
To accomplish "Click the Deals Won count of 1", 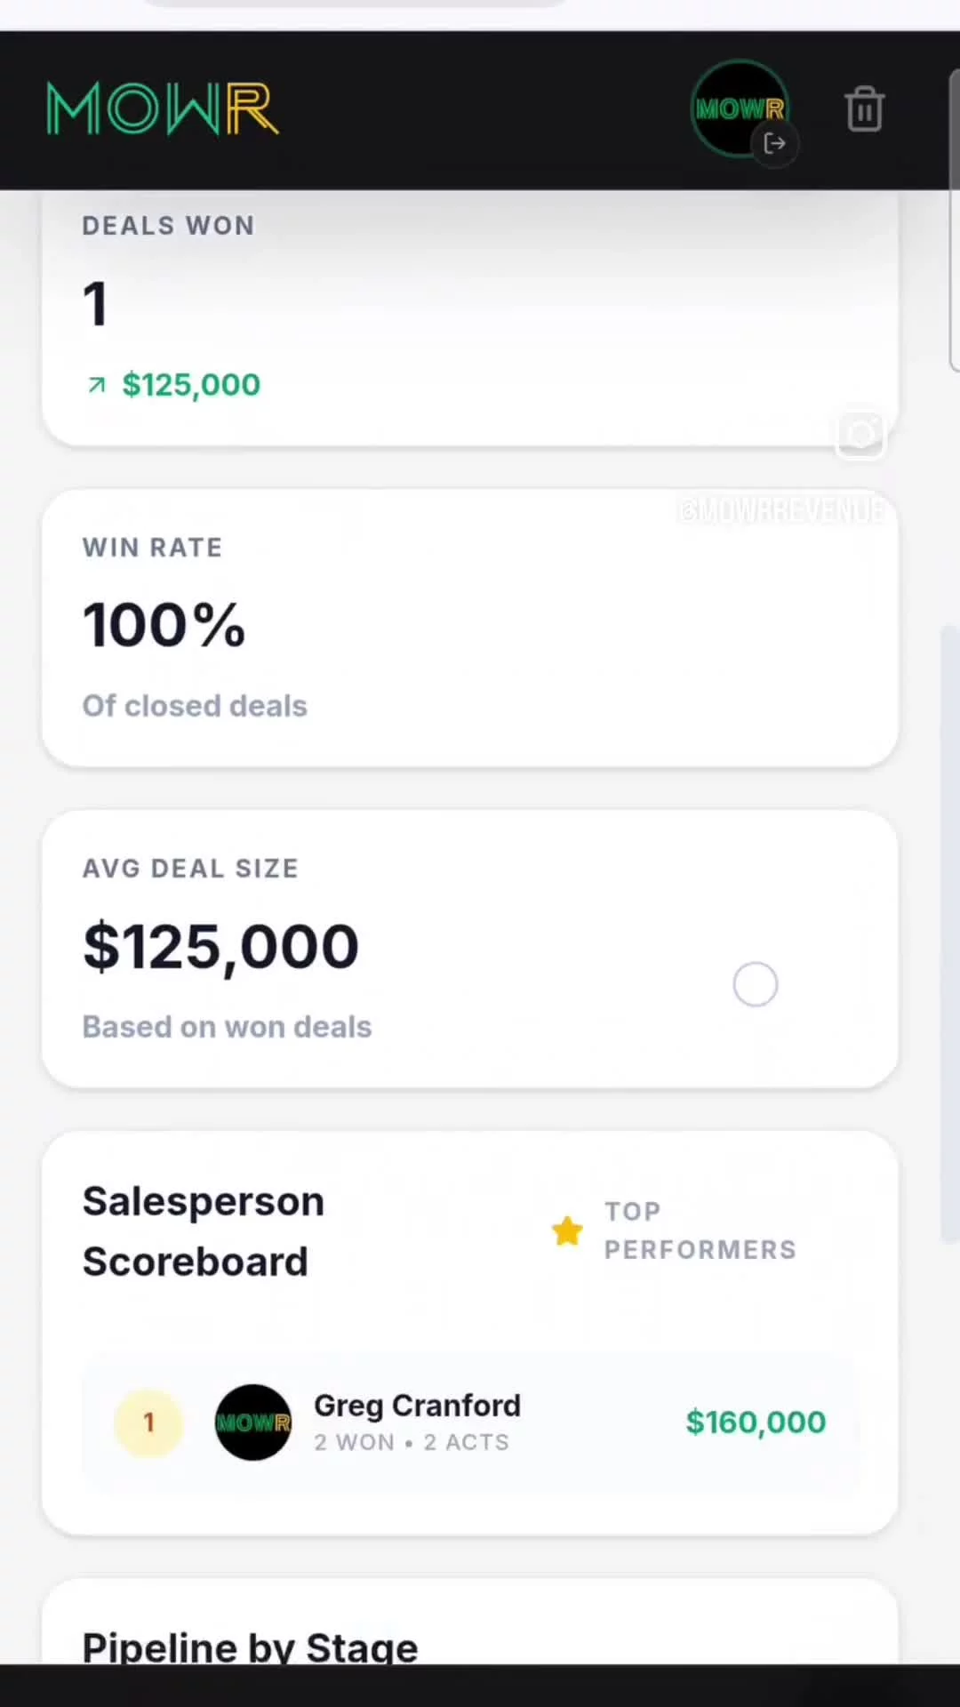I will [x=95, y=304].
